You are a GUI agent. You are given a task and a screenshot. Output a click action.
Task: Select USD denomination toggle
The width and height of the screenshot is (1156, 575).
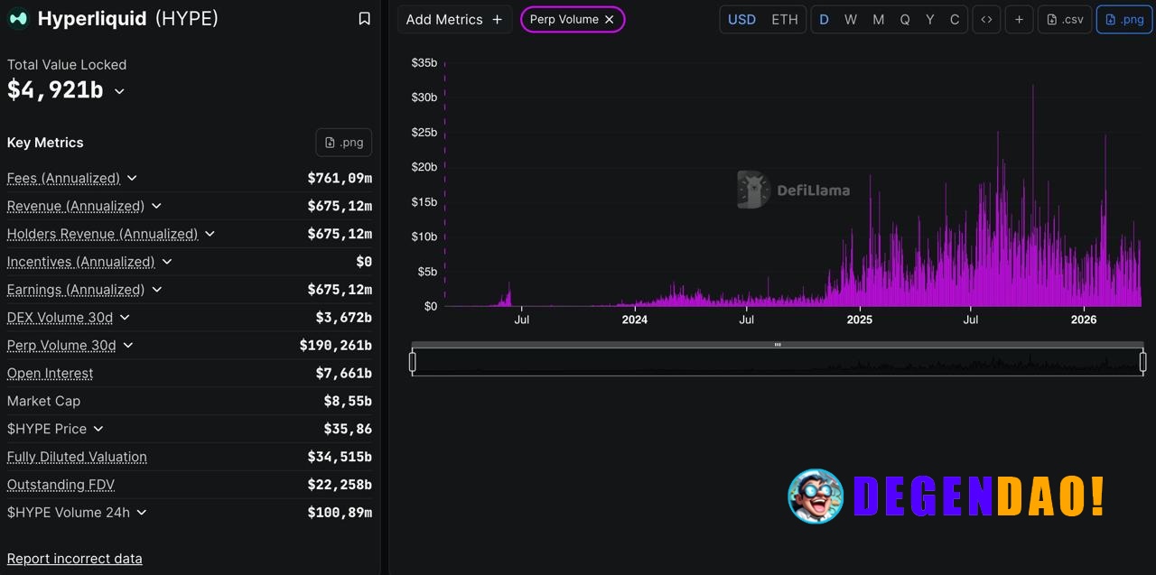pyautogui.click(x=741, y=20)
